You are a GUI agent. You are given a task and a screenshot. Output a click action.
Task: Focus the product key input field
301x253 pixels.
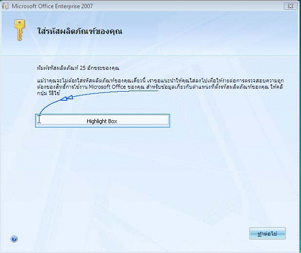click(102, 121)
